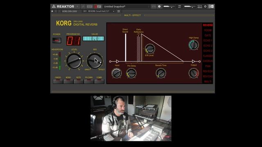Click the info icon in the toolbar
This screenshot has width=262, height=147.
(x=159, y=7)
